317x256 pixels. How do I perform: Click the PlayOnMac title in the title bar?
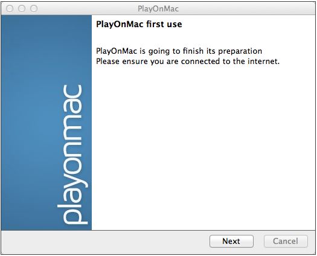tap(158, 8)
